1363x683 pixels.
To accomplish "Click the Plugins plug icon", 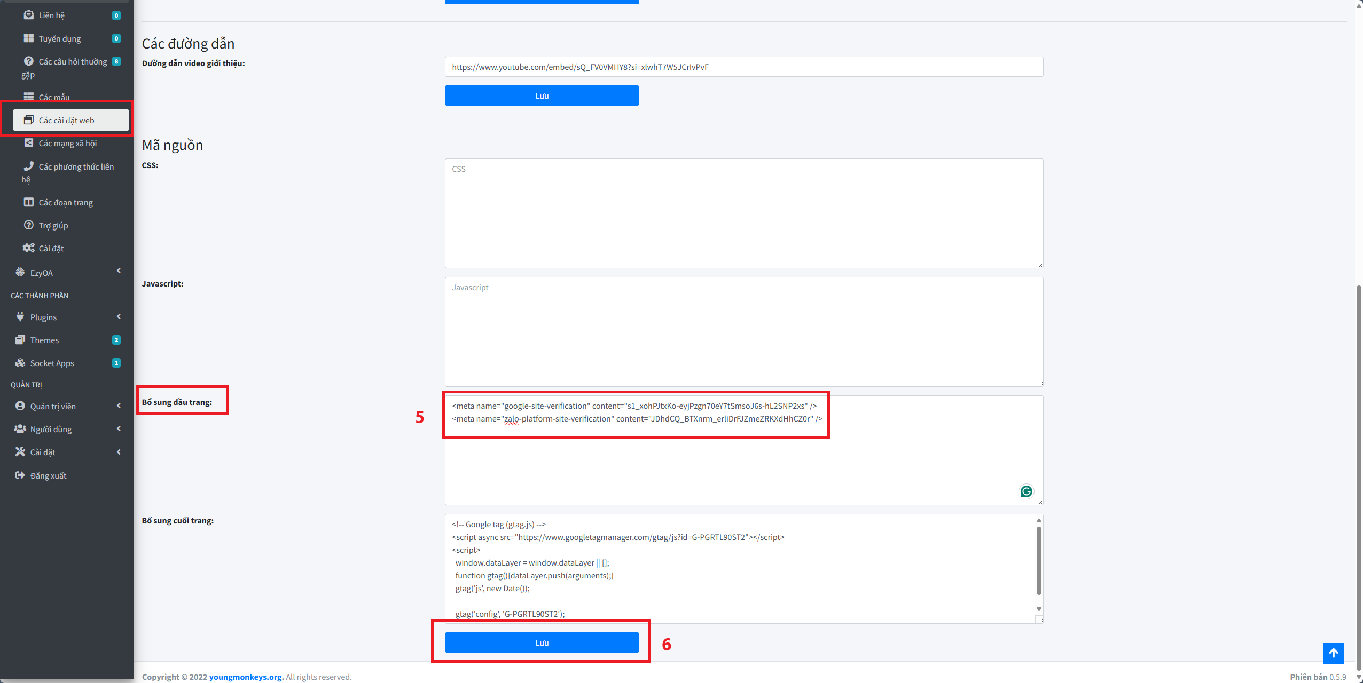I will click(20, 316).
